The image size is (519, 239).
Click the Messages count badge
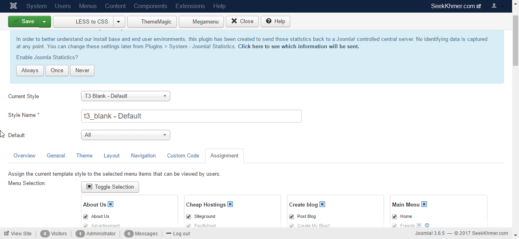[129, 234]
